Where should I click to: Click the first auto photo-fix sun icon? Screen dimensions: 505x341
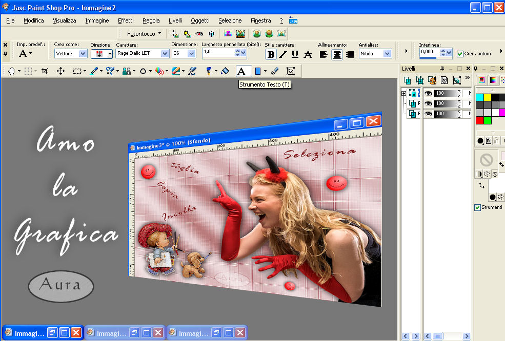(x=174, y=33)
